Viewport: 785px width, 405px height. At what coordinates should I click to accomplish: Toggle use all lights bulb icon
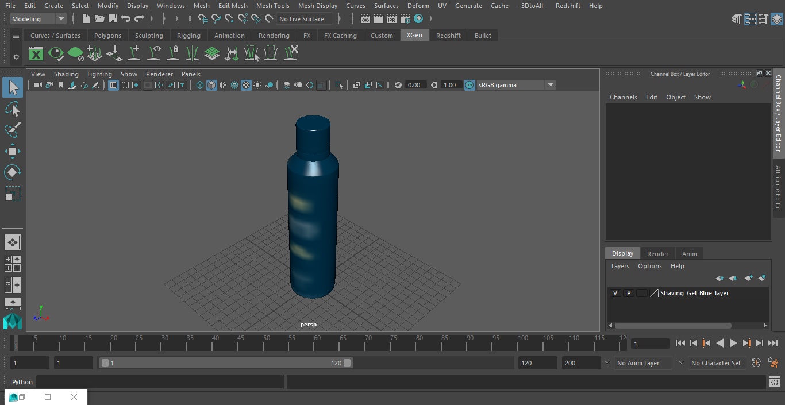coord(257,85)
